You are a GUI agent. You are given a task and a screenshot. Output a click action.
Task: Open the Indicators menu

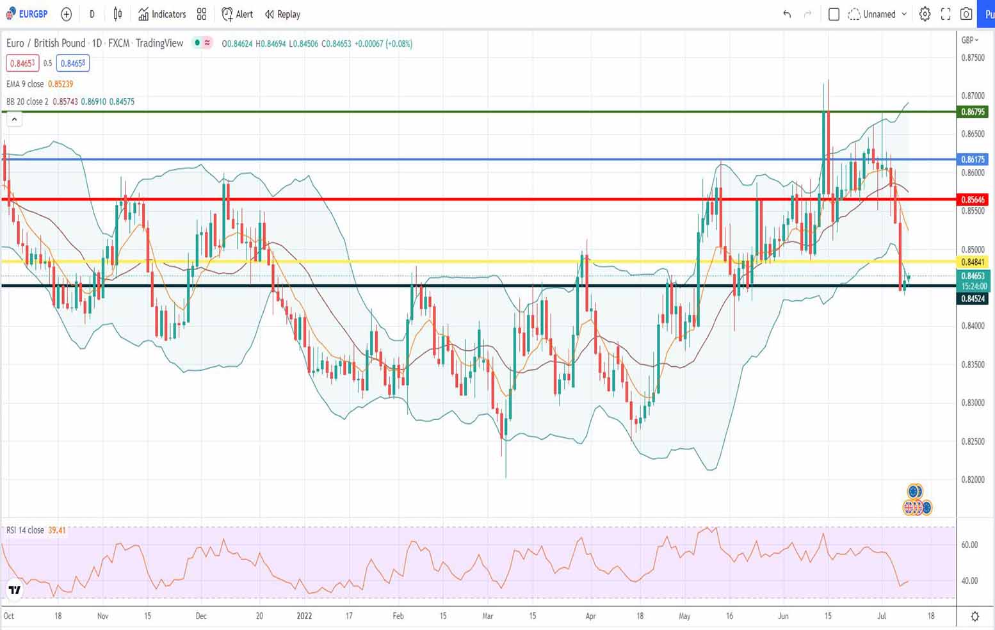(162, 14)
